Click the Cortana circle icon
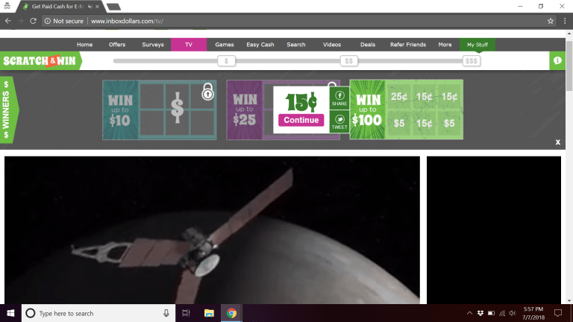Image resolution: width=573 pixels, height=322 pixels. (x=31, y=313)
